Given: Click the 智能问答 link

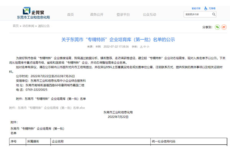Looking at the screenshot, I should [196, 8].
